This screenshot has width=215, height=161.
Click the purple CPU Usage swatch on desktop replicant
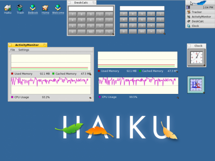pos(100,97)
